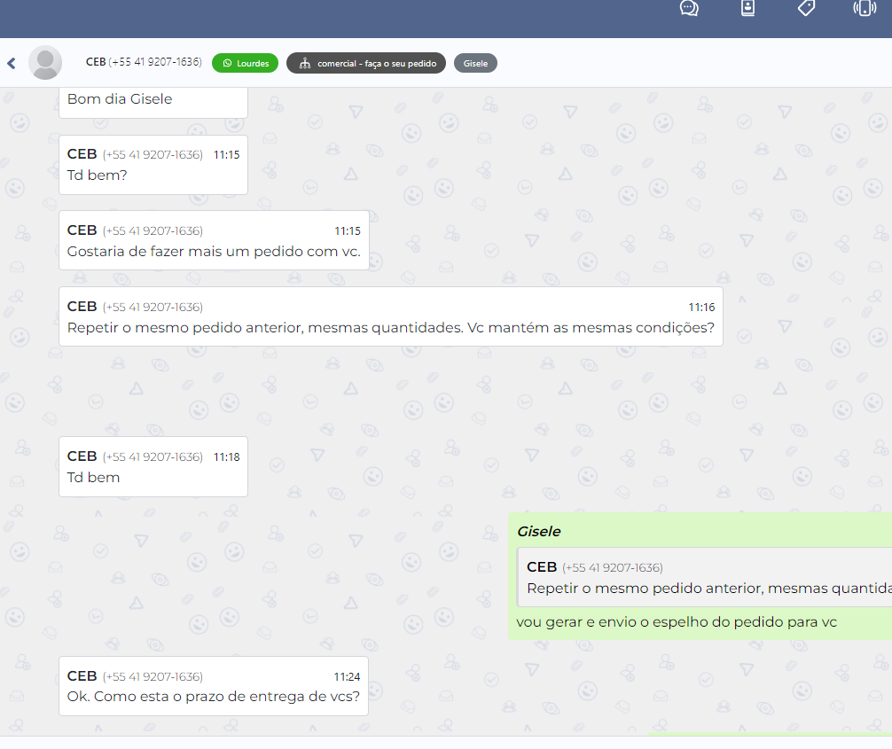Select the 'Bom dia Gisele' message
The image size is (892, 749).
pyautogui.click(x=120, y=99)
